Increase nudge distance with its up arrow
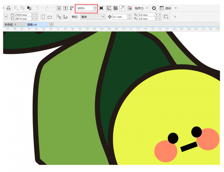This screenshot has width=224, height=172. click(x=129, y=16)
